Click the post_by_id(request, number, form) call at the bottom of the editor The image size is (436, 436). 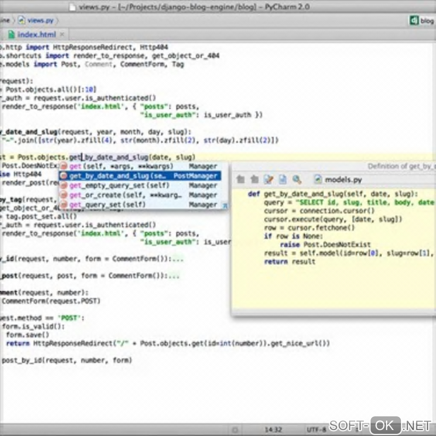pyautogui.click(x=67, y=360)
